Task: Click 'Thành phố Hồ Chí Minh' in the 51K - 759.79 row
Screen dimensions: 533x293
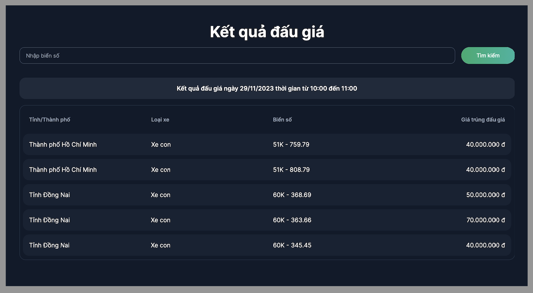Action: coord(63,145)
